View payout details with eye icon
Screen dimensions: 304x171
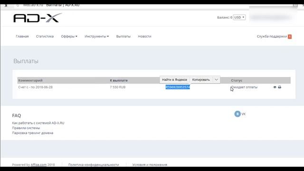(x=275, y=87)
